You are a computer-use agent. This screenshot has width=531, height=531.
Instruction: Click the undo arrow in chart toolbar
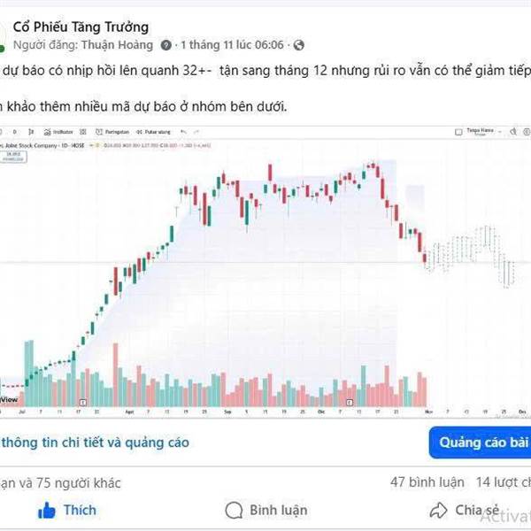[183, 132]
